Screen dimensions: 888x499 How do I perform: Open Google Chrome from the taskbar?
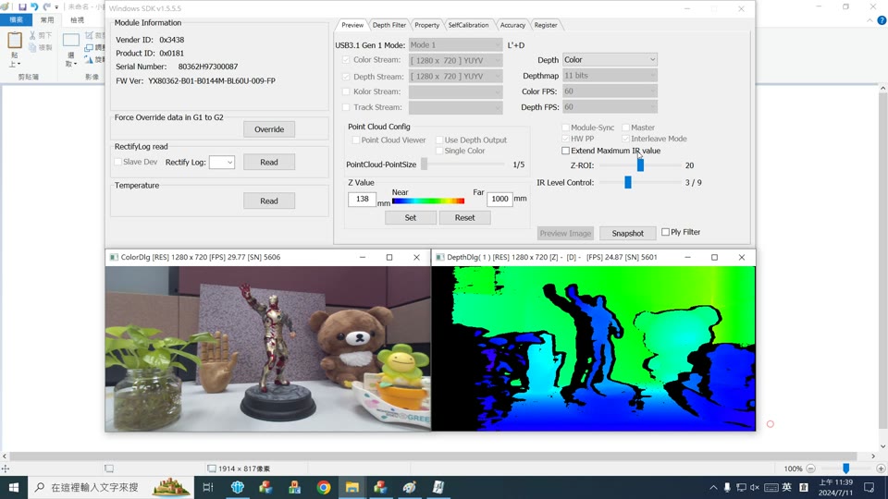324,487
